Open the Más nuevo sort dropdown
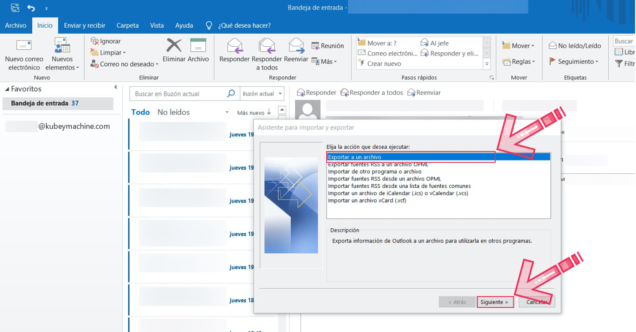The height and width of the screenshot is (332, 636). point(254,112)
